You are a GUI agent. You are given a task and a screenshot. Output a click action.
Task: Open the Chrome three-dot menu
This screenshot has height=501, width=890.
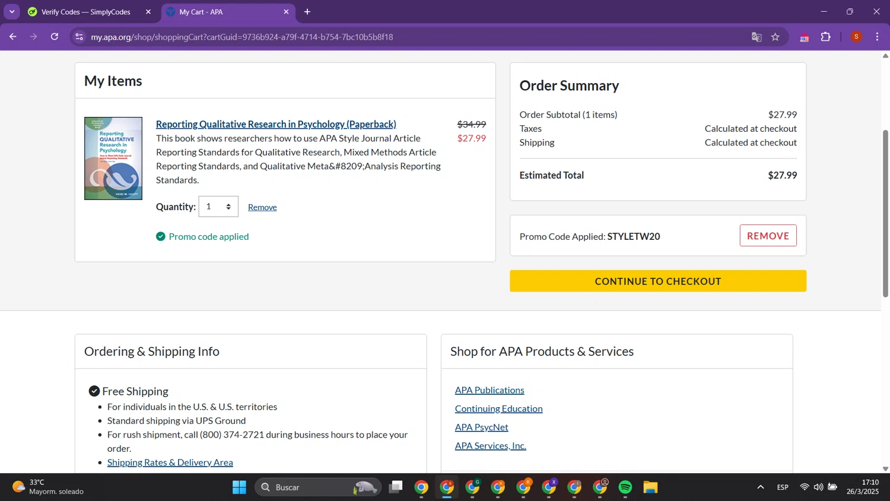pyautogui.click(x=877, y=37)
